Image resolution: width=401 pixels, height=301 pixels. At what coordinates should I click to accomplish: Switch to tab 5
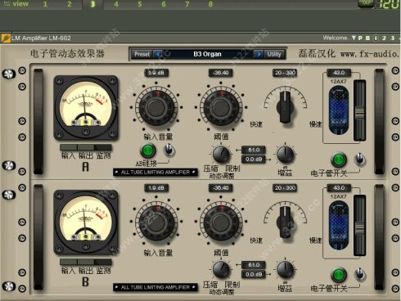click(x=140, y=4)
